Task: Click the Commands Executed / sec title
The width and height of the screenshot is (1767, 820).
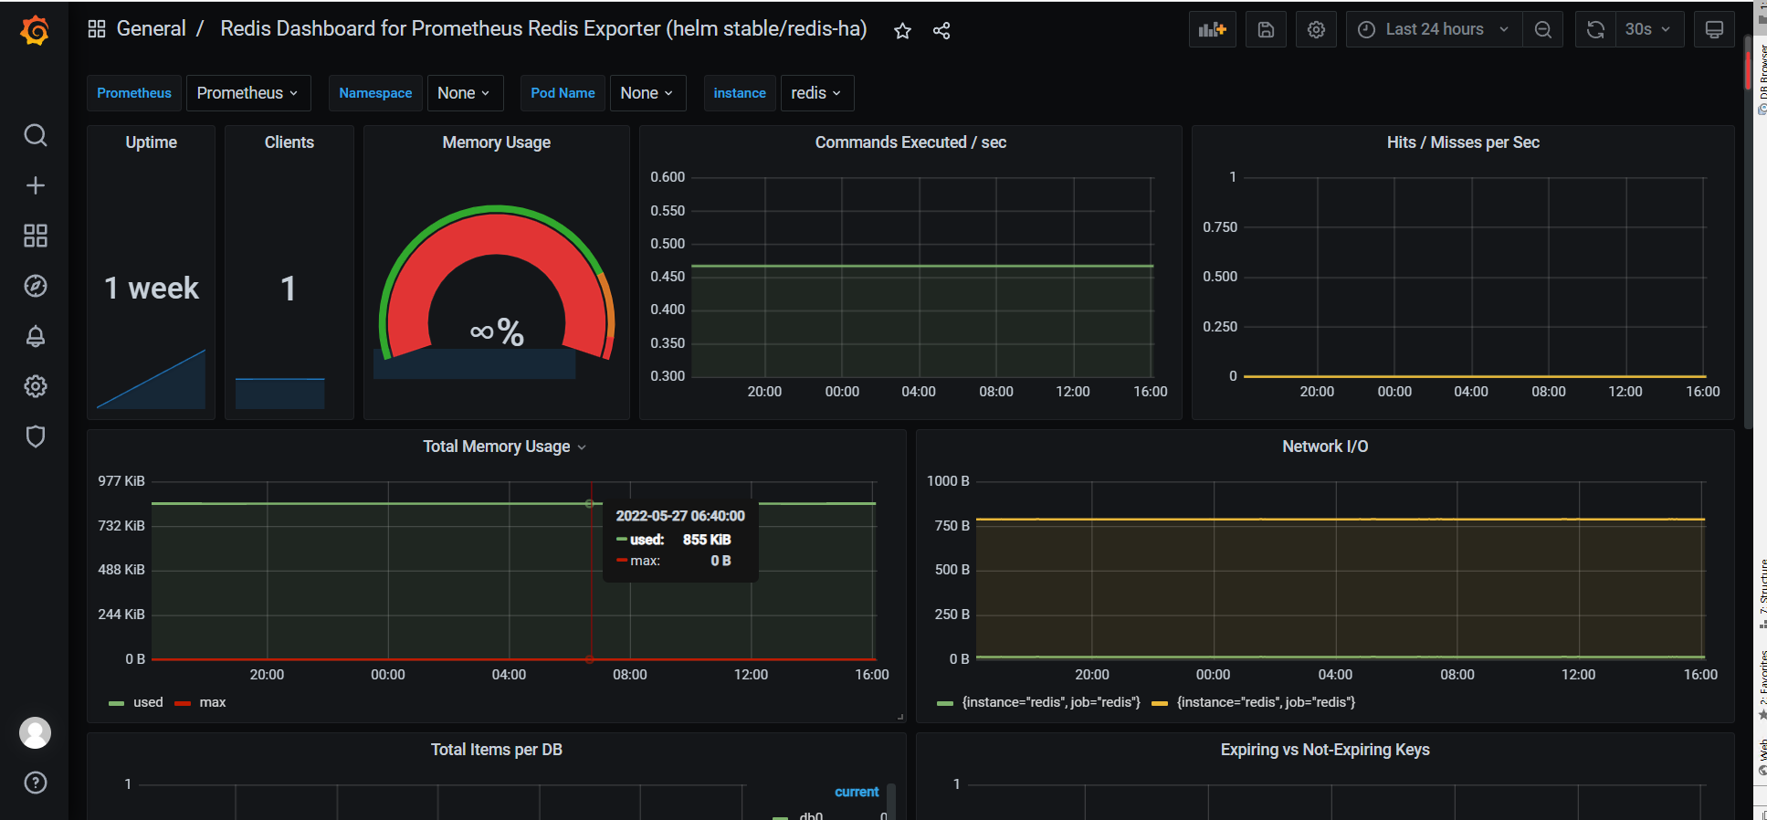Action: [910, 142]
